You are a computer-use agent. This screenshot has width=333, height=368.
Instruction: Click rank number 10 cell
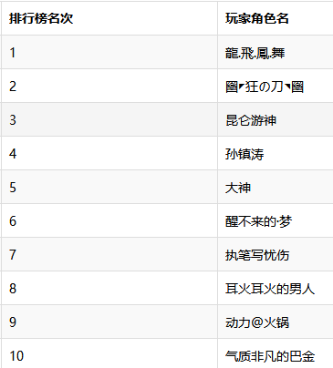(109, 353)
